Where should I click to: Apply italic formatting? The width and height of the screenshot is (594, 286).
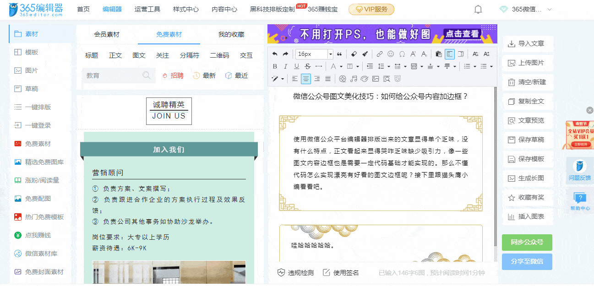pos(285,66)
